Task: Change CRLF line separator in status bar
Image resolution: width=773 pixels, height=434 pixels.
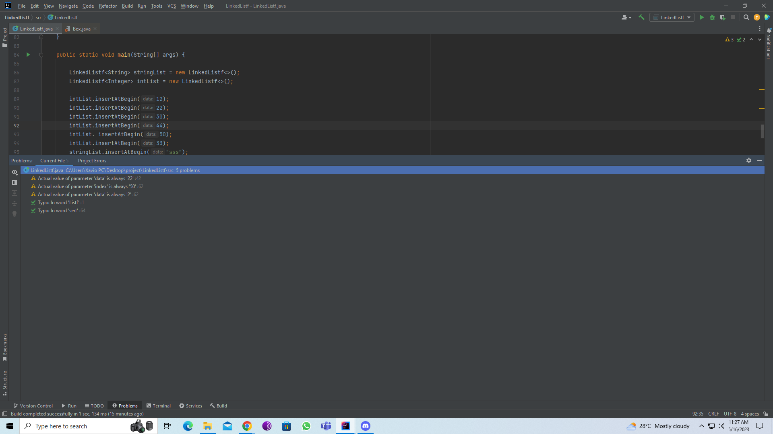Action: click(713, 414)
